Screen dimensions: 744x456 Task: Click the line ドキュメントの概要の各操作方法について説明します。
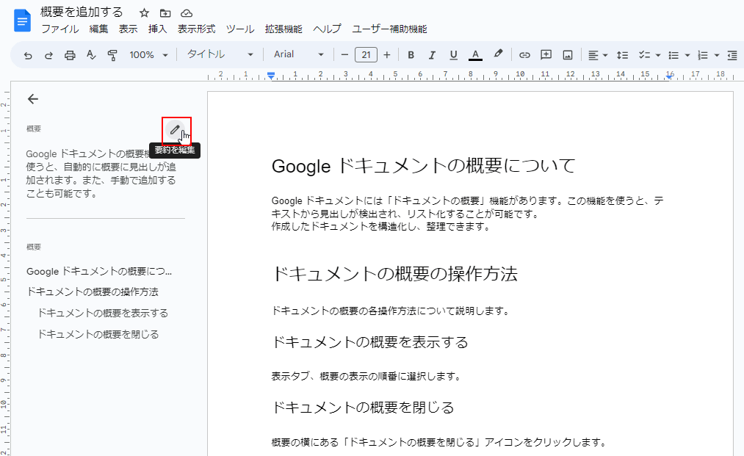click(x=391, y=311)
